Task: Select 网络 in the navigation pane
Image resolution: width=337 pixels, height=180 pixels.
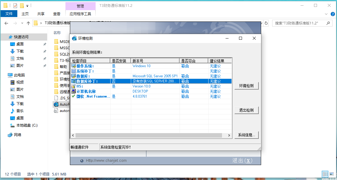Action: click(x=18, y=135)
